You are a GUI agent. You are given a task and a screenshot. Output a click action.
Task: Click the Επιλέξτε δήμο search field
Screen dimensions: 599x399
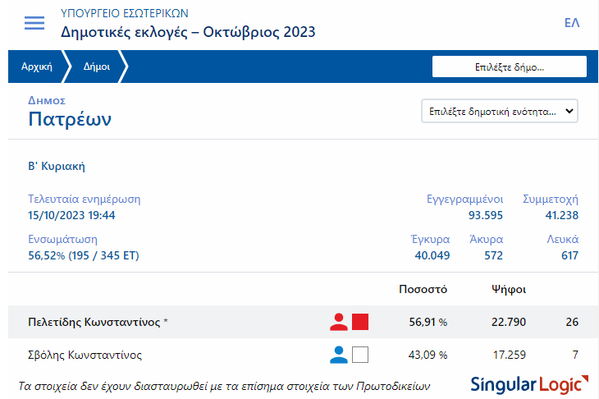(x=510, y=66)
